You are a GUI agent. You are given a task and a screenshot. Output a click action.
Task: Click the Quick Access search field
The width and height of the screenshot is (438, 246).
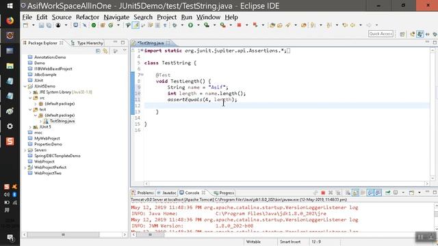click(x=381, y=33)
